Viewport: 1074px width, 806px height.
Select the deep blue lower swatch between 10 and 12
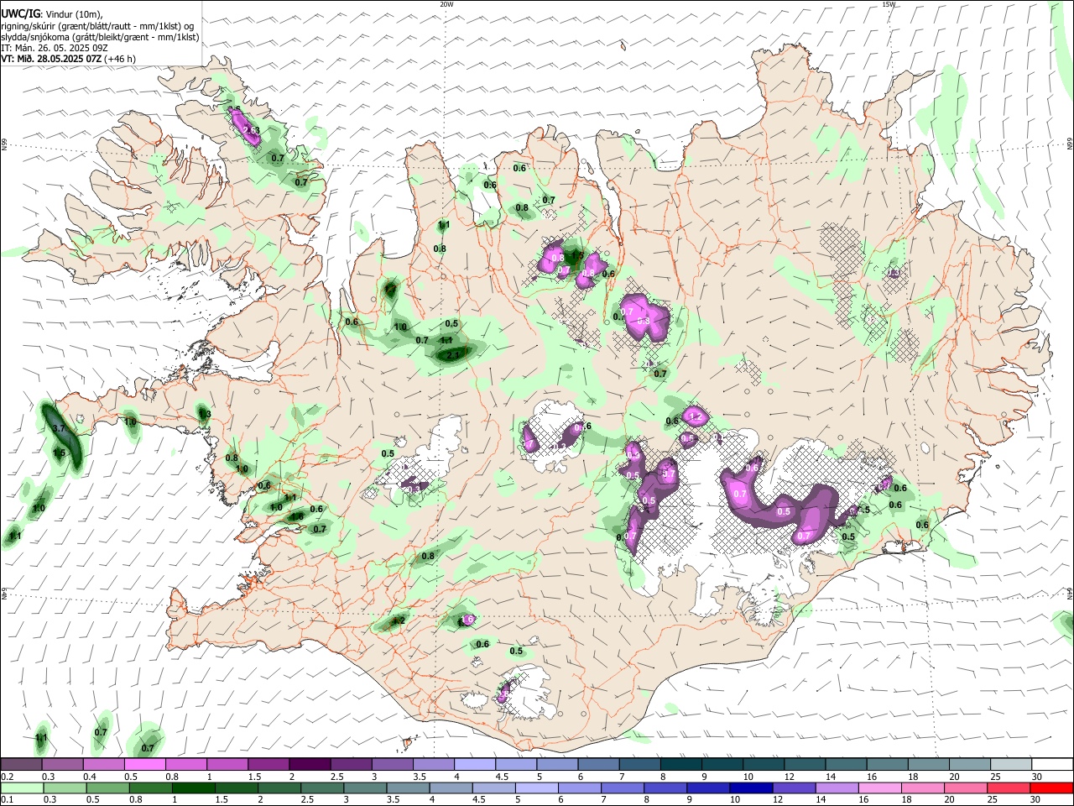click(x=751, y=788)
